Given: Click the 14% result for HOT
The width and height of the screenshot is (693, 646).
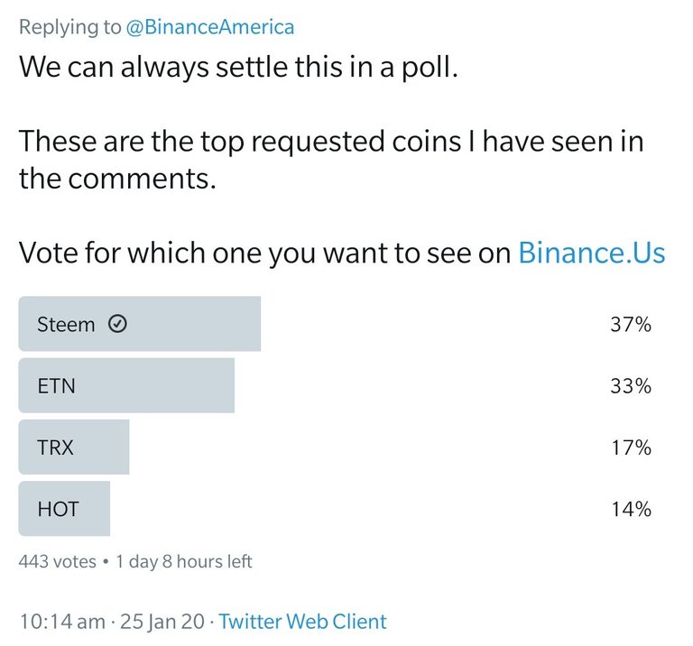Looking at the screenshot, I should [x=631, y=509].
